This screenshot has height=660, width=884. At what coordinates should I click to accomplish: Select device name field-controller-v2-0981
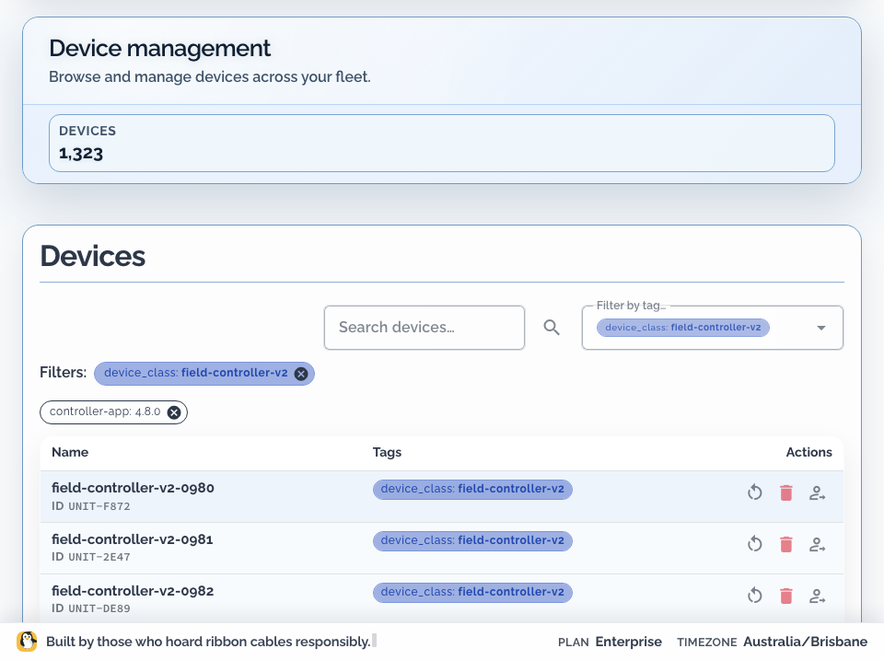(133, 539)
